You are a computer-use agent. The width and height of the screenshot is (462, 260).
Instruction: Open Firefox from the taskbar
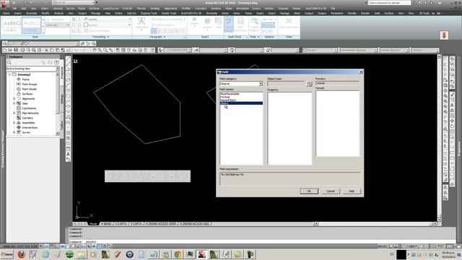point(21,254)
